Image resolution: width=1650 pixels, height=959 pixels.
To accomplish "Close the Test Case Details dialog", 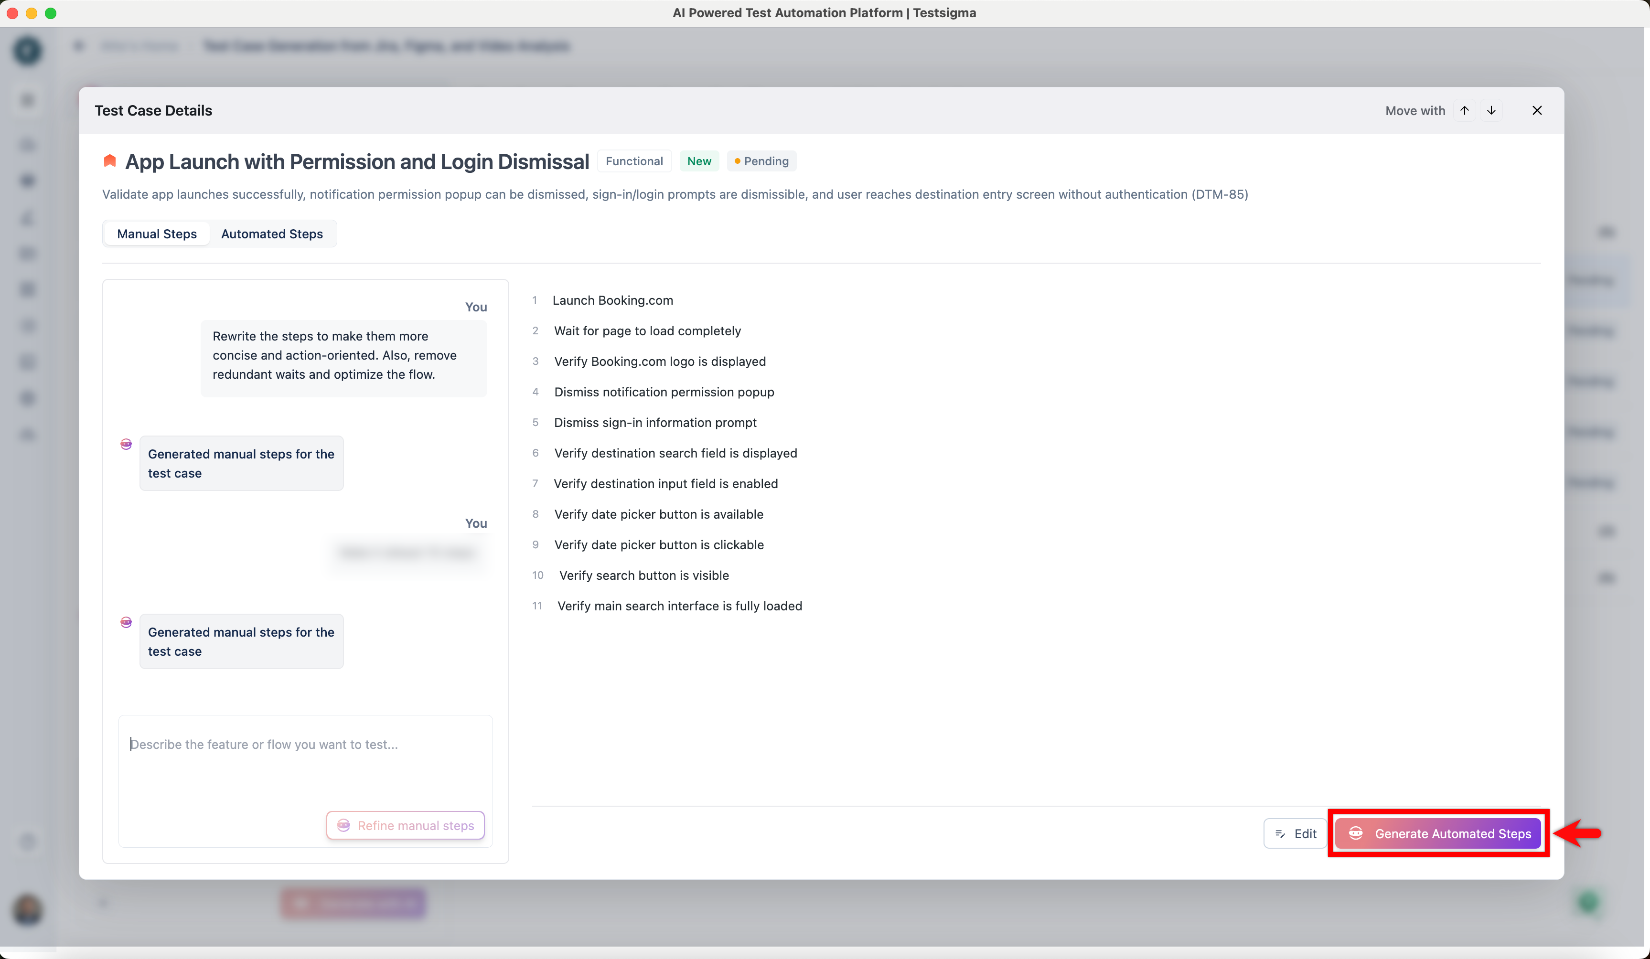I will coord(1537,110).
